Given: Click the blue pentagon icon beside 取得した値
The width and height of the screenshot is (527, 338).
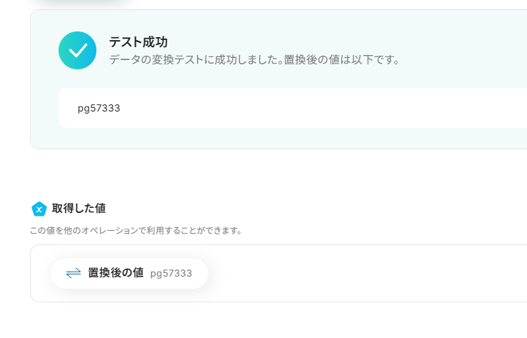Looking at the screenshot, I should (x=39, y=209).
